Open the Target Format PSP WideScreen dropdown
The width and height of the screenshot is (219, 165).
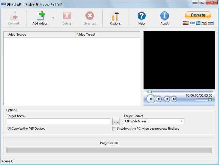154,121
